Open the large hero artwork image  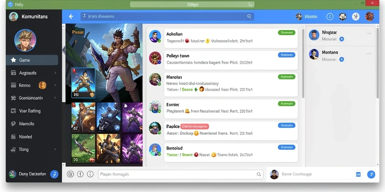pyautogui.click(x=104, y=63)
